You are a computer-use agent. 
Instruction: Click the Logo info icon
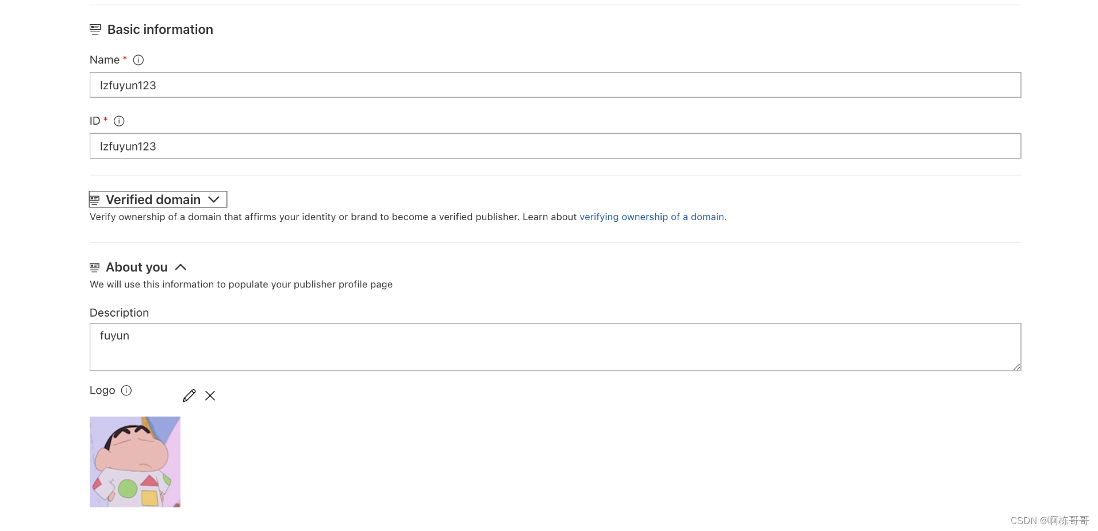tap(126, 390)
